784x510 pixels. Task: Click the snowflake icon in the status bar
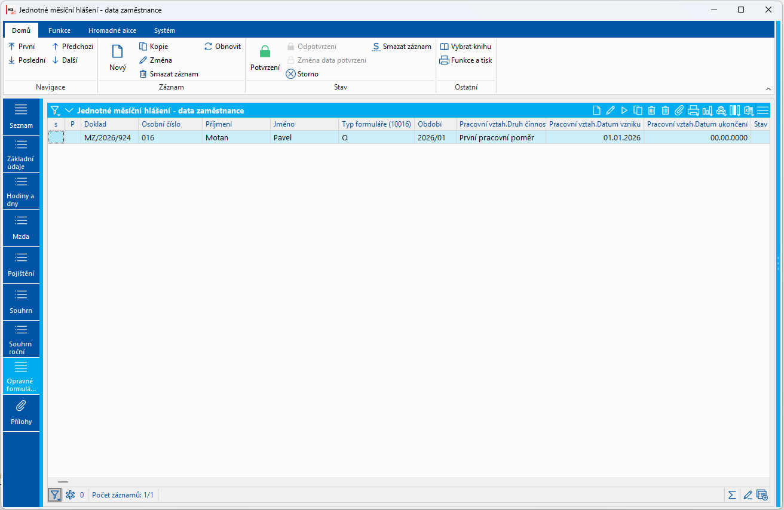[70, 494]
